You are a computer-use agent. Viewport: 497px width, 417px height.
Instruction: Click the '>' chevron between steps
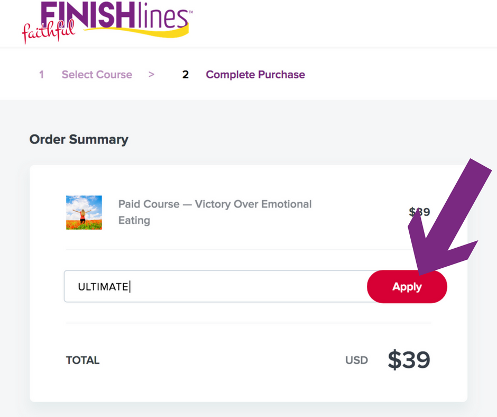point(152,75)
